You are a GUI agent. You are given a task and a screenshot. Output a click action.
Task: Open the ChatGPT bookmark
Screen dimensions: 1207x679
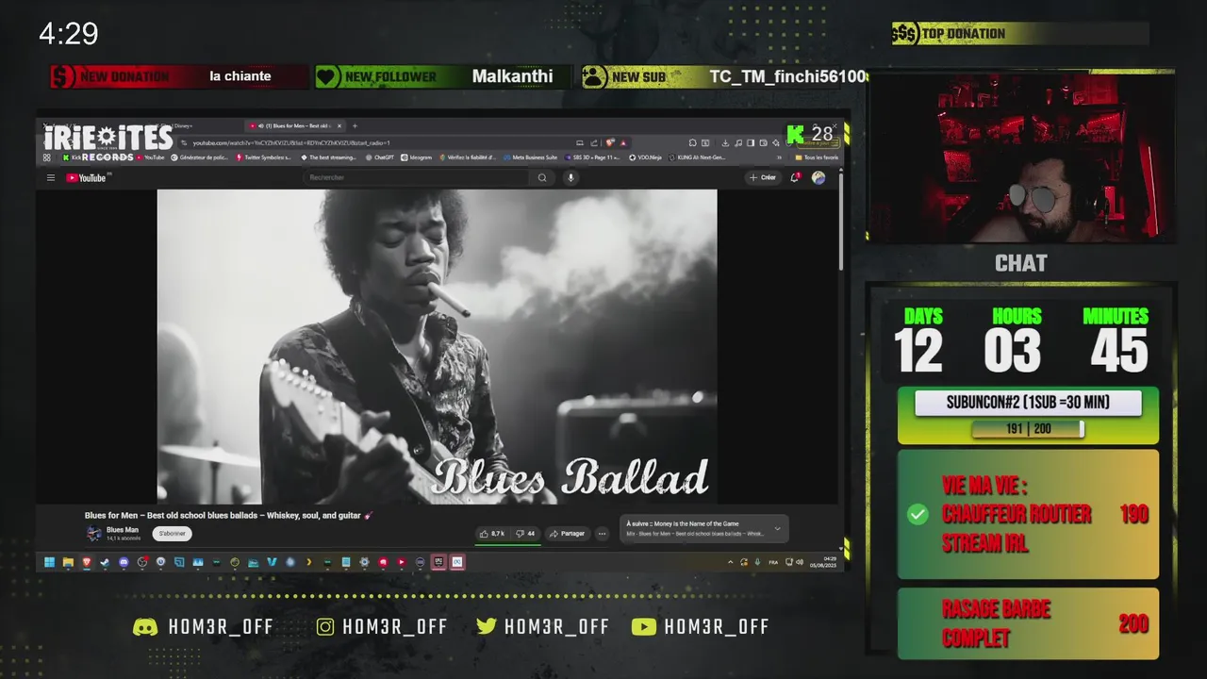pyautogui.click(x=379, y=157)
